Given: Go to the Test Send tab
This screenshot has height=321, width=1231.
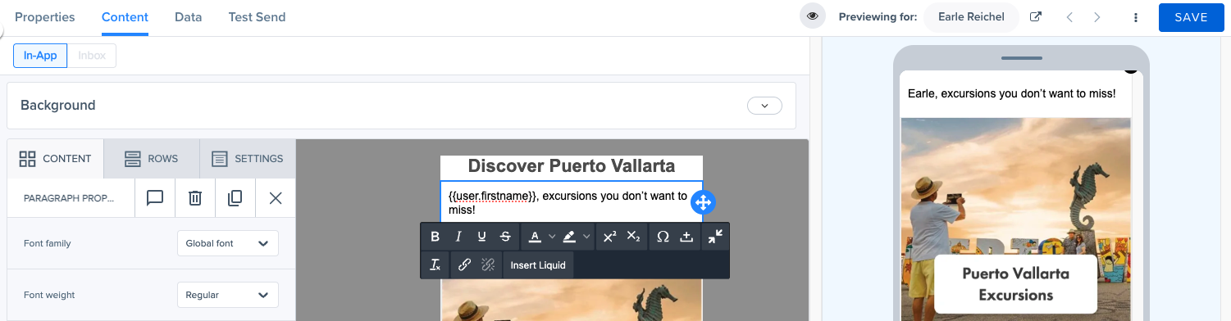Looking at the screenshot, I should click(258, 17).
